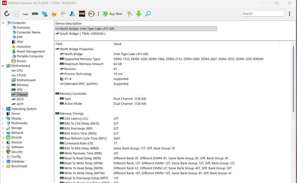Click the network computers toolbar icon

point(45,14)
